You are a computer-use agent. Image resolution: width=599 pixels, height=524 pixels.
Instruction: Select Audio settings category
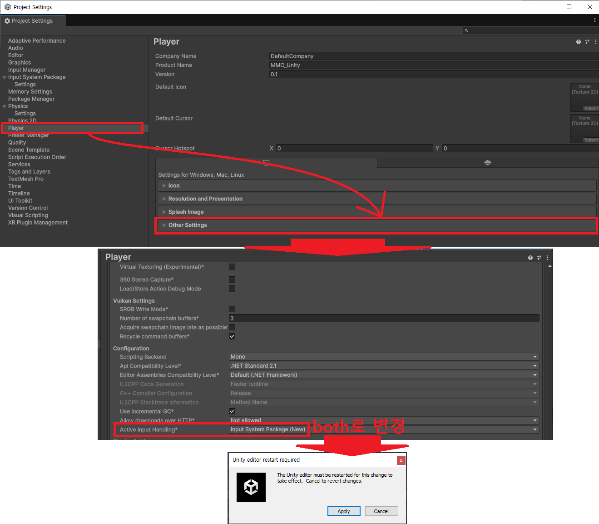tap(15, 48)
